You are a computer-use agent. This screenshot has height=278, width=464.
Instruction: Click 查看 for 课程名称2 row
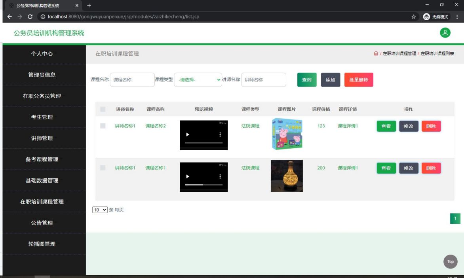(386, 126)
